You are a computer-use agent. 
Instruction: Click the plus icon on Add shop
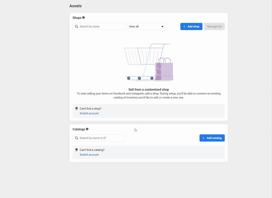tap(184, 27)
